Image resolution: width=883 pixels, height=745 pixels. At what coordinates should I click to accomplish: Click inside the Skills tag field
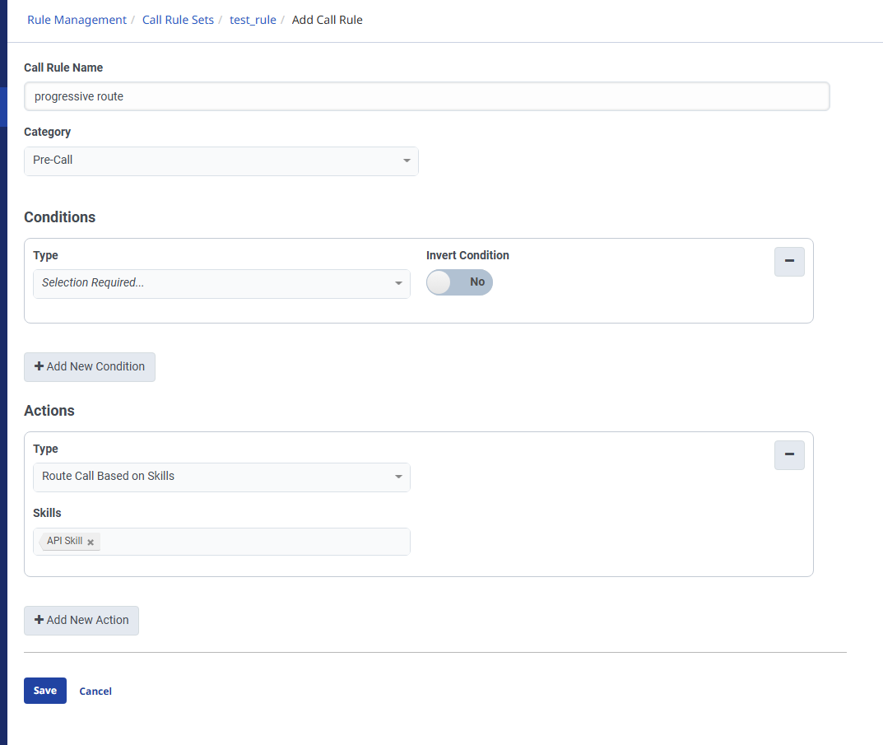pyautogui.click(x=255, y=542)
